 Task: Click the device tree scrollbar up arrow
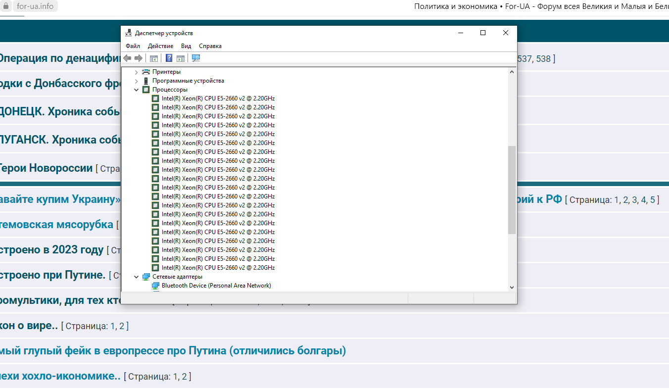(512, 72)
